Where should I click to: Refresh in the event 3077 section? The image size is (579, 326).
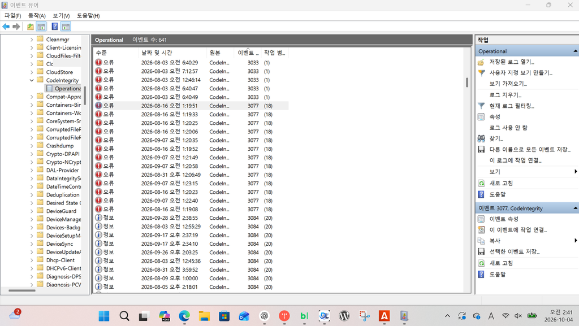coord(501,263)
